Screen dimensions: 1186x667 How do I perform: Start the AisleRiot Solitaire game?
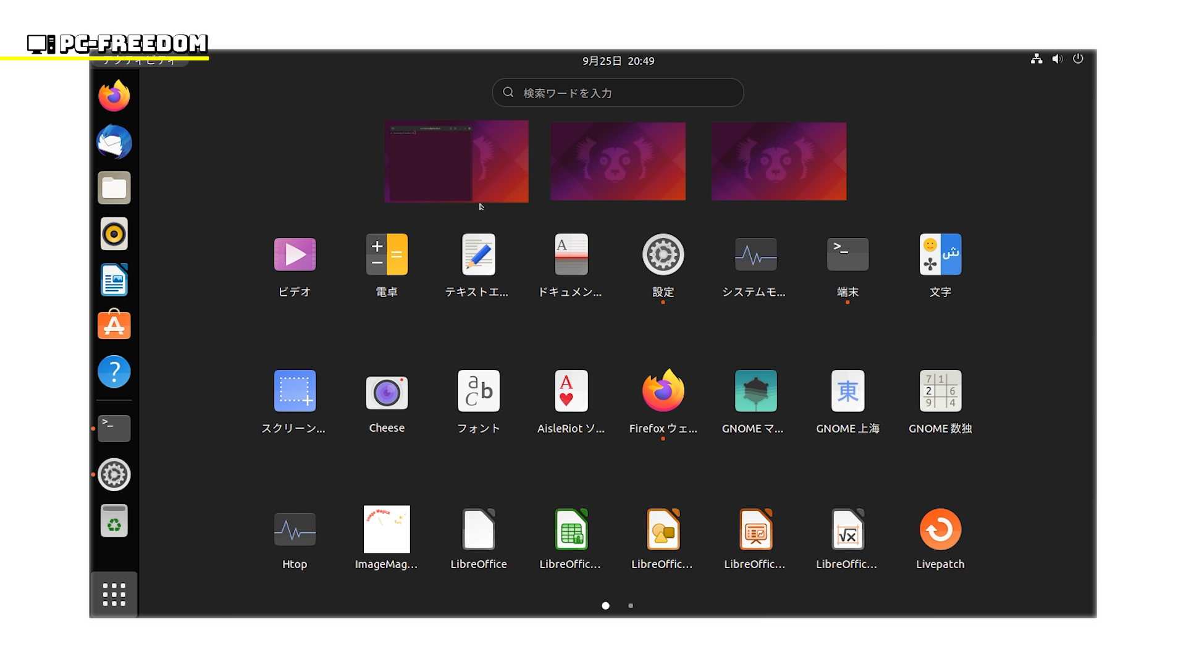571,392
